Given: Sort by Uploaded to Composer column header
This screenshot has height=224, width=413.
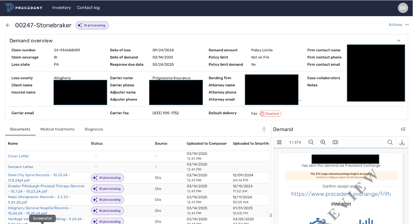Looking at the screenshot, I should [x=207, y=143].
